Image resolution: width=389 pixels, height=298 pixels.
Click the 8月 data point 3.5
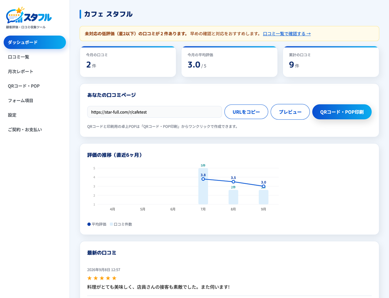(233, 182)
